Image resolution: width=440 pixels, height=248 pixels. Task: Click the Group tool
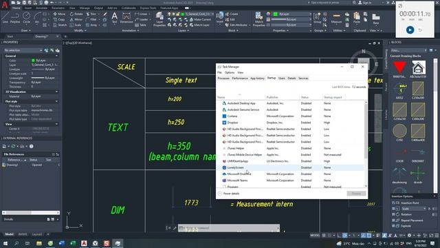[317, 17]
